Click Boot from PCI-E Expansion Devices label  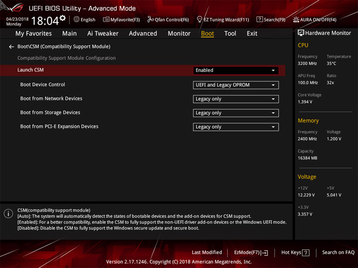point(59,127)
